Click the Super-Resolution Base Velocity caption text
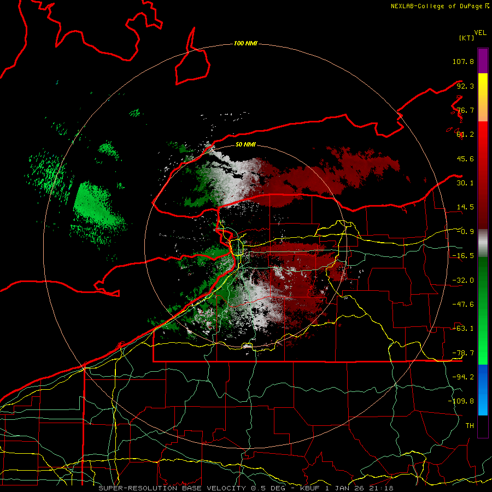Screen dimensions: 492x492 245,488
